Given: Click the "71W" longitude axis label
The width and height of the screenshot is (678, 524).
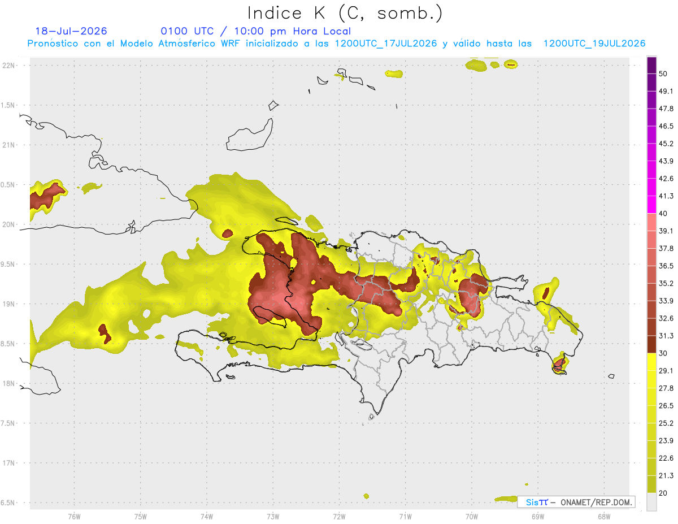Looking at the screenshot, I should coord(405,517).
